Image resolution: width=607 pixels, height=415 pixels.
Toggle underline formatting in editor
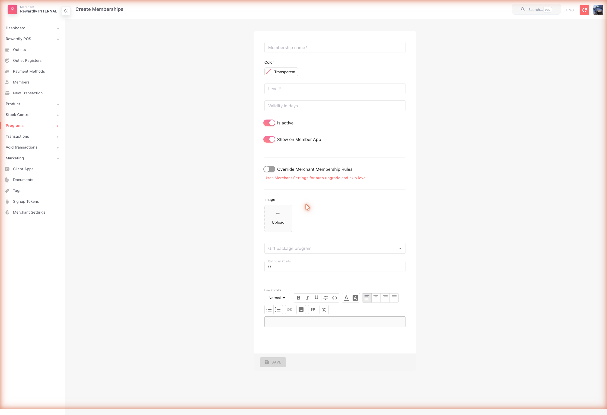pyautogui.click(x=317, y=298)
